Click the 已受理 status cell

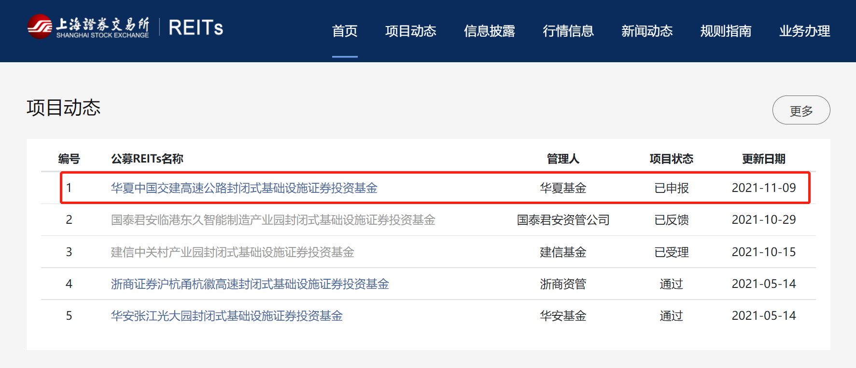[x=672, y=252]
